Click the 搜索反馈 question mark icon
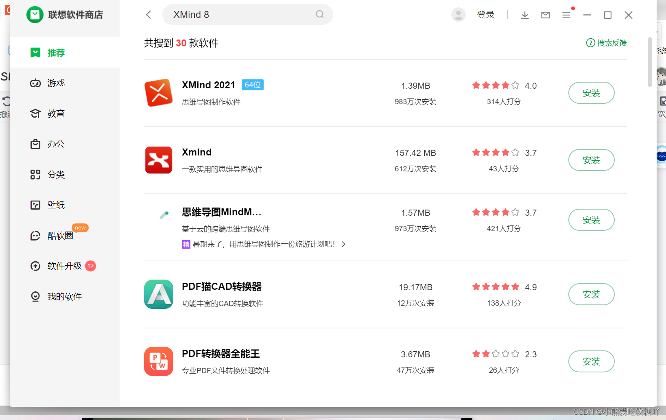 [590, 43]
